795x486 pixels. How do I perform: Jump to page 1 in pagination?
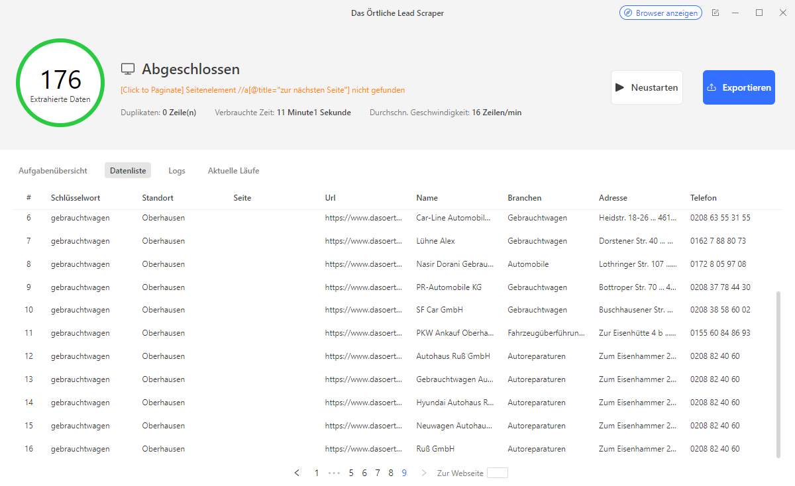[317, 473]
